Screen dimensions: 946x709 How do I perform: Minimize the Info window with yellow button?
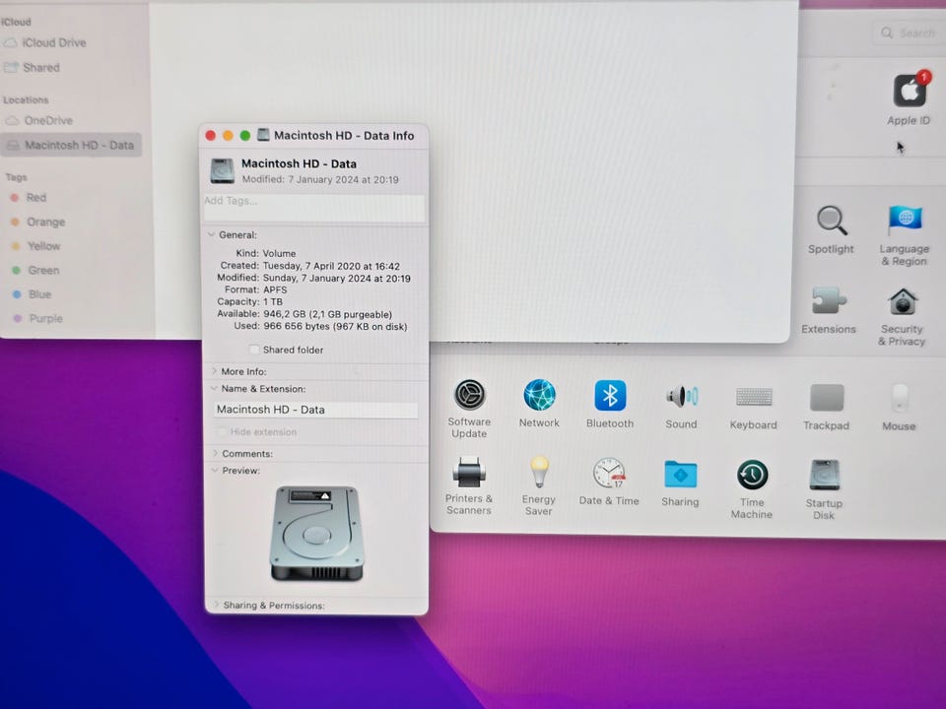(x=228, y=136)
